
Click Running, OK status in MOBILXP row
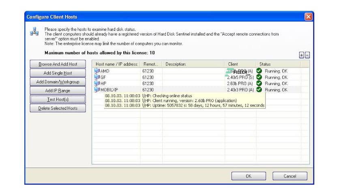[276, 90]
